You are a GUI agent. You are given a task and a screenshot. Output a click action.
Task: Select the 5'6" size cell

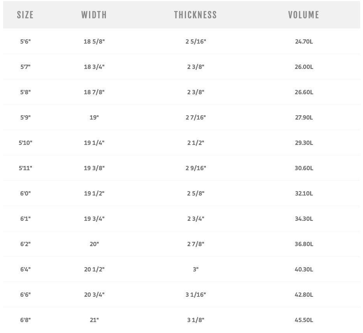25,42
